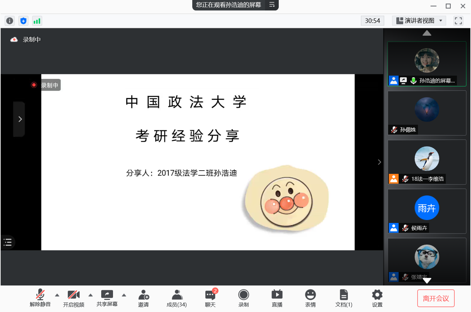Click the meeting info icon
Image resolution: width=471 pixels, height=312 pixels.
[10, 21]
